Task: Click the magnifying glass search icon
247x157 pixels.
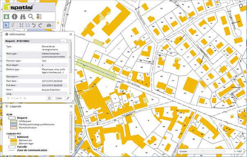Action: pyautogui.click(x=31, y=16)
